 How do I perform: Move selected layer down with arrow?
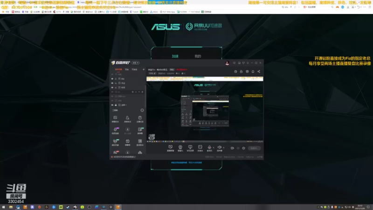click(x=139, y=92)
